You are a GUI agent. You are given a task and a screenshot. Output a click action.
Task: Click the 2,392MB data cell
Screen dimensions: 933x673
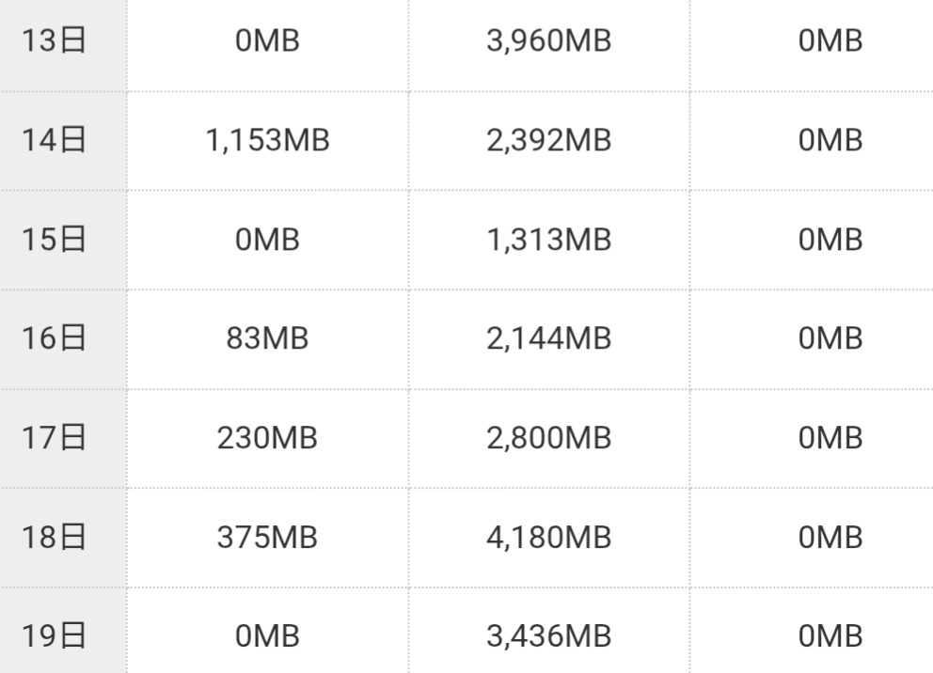(x=548, y=141)
